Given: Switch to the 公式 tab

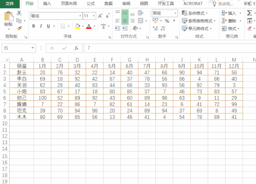Looking at the screenshot, I should (91, 4).
